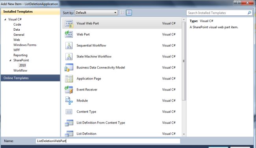Select the SharePoint category label
The width and height of the screenshot is (256, 148).
[x=21, y=60]
